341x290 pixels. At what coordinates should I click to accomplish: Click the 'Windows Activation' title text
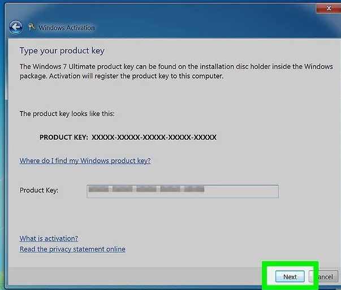67,28
